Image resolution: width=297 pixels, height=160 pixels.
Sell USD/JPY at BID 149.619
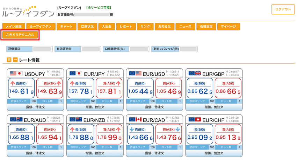[21, 88]
